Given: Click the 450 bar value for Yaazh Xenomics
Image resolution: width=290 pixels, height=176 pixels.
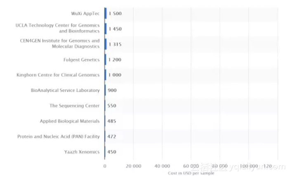Looking at the screenshot, I should (x=112, y=152).
